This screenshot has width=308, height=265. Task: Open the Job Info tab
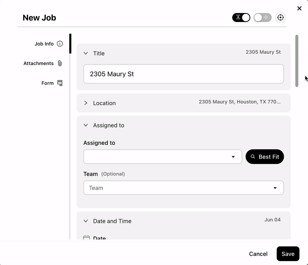(49, 44)
